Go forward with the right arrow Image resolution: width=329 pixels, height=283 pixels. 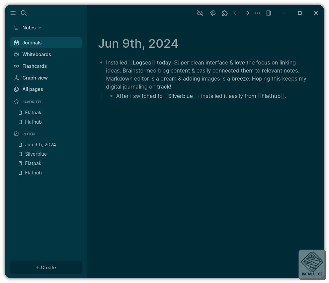(x=247, y=13)
